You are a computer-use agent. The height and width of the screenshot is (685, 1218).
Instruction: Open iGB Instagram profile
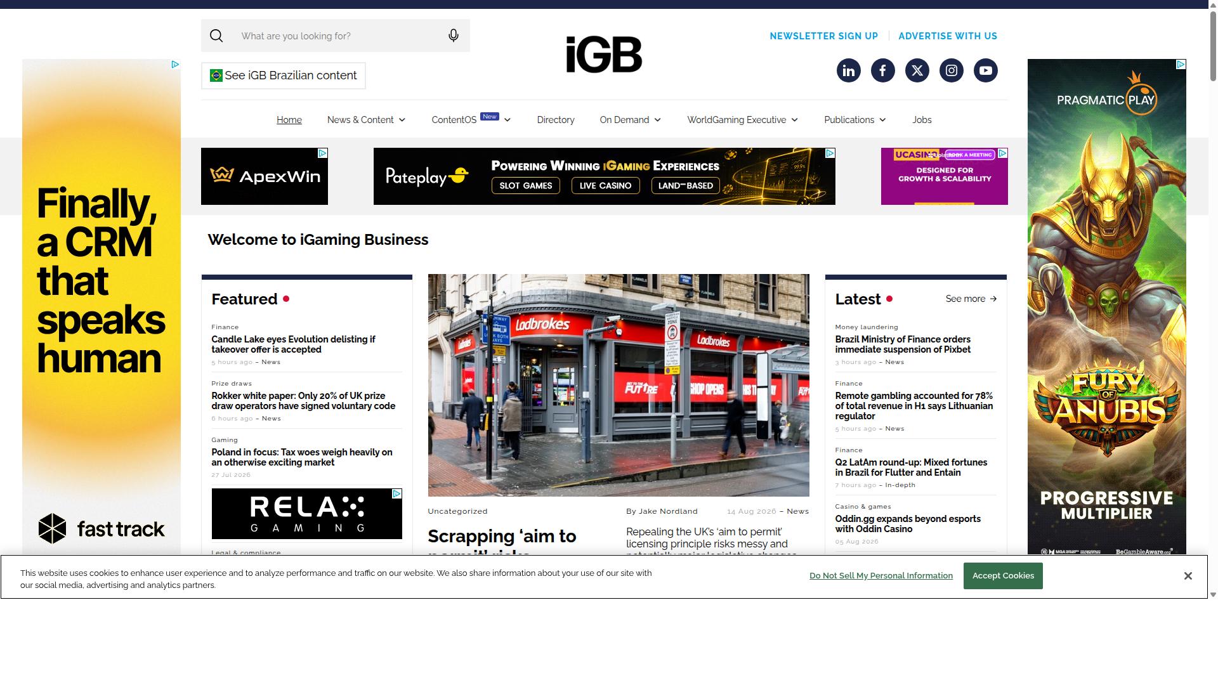[x=952, y=70]
